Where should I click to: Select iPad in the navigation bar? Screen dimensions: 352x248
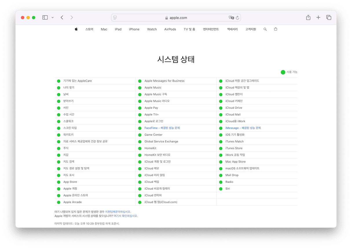coord(118,29)
